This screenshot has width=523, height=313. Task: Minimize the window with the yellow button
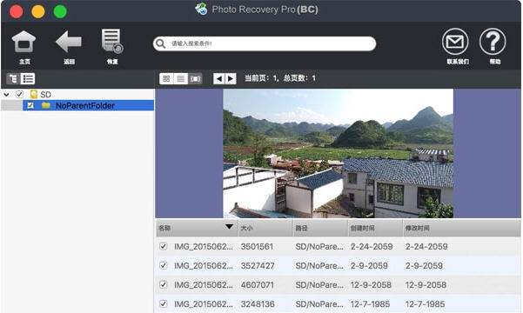(x=38, y=11)
